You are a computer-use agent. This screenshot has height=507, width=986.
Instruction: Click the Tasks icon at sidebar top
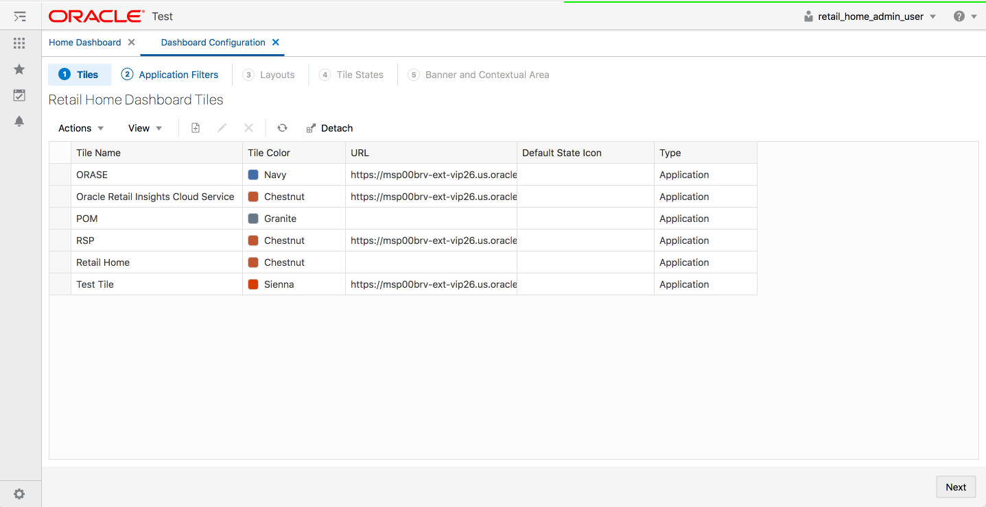pyautogui.click(x=19, y=15)
